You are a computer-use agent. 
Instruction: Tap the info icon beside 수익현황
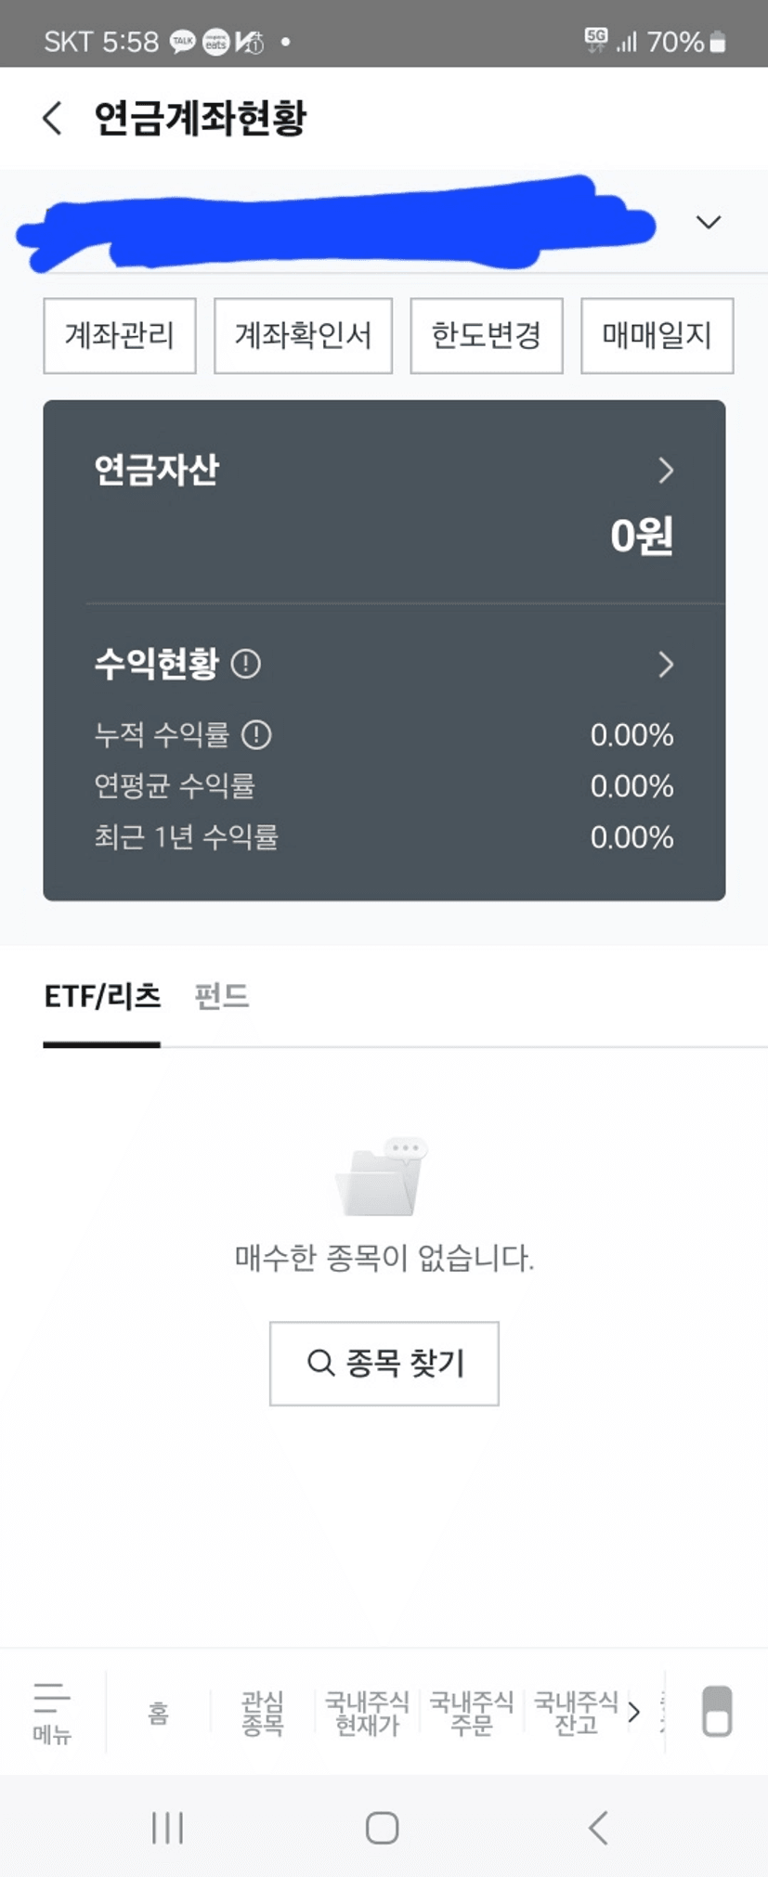tap(245, 664)
